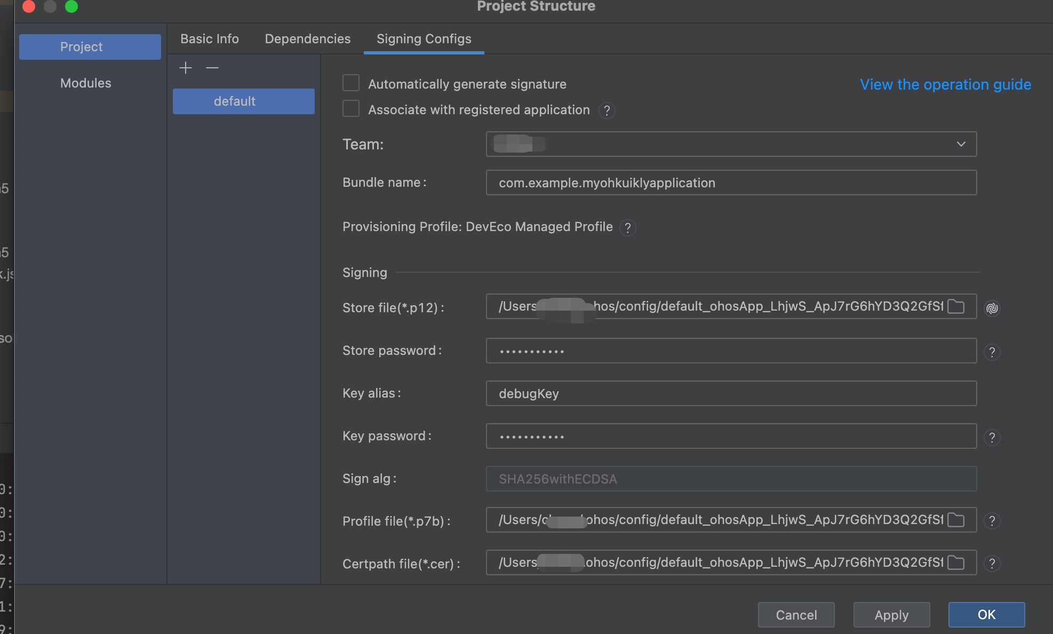
Task: Check Associate with registered application
Action: point(351,109)
